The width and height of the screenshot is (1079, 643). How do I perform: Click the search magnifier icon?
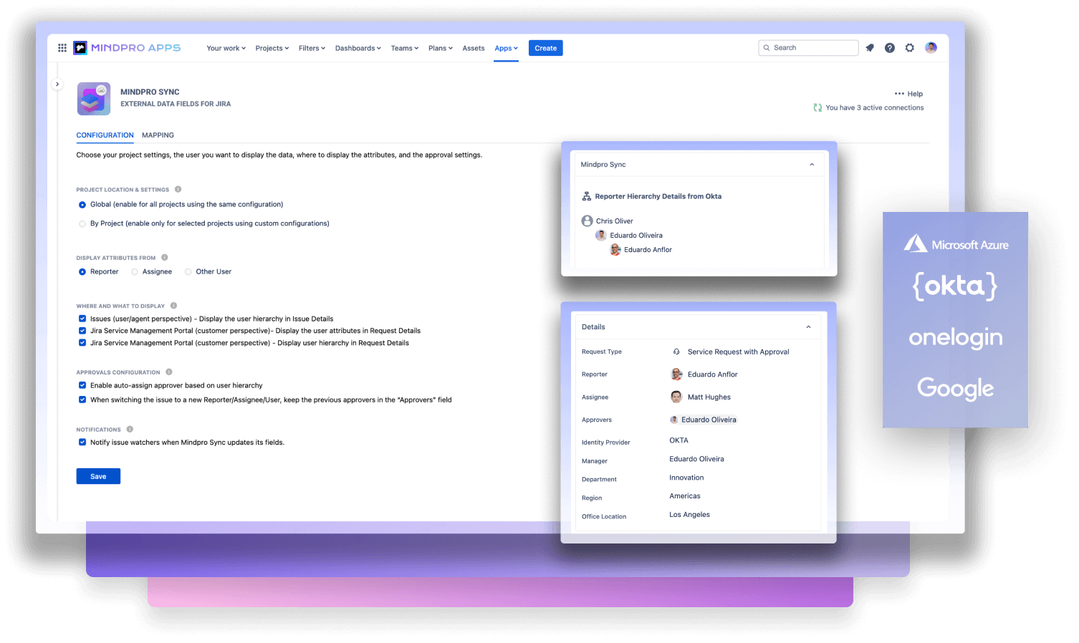pos(767,48)
